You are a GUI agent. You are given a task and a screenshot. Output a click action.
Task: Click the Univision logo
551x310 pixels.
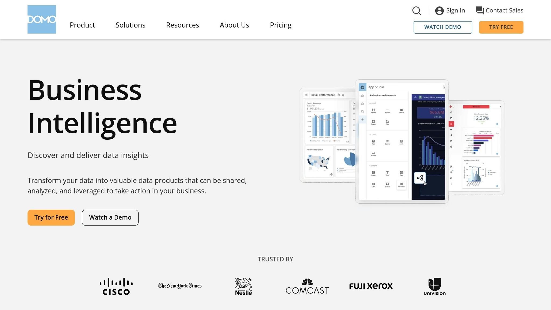coord(435,286)
